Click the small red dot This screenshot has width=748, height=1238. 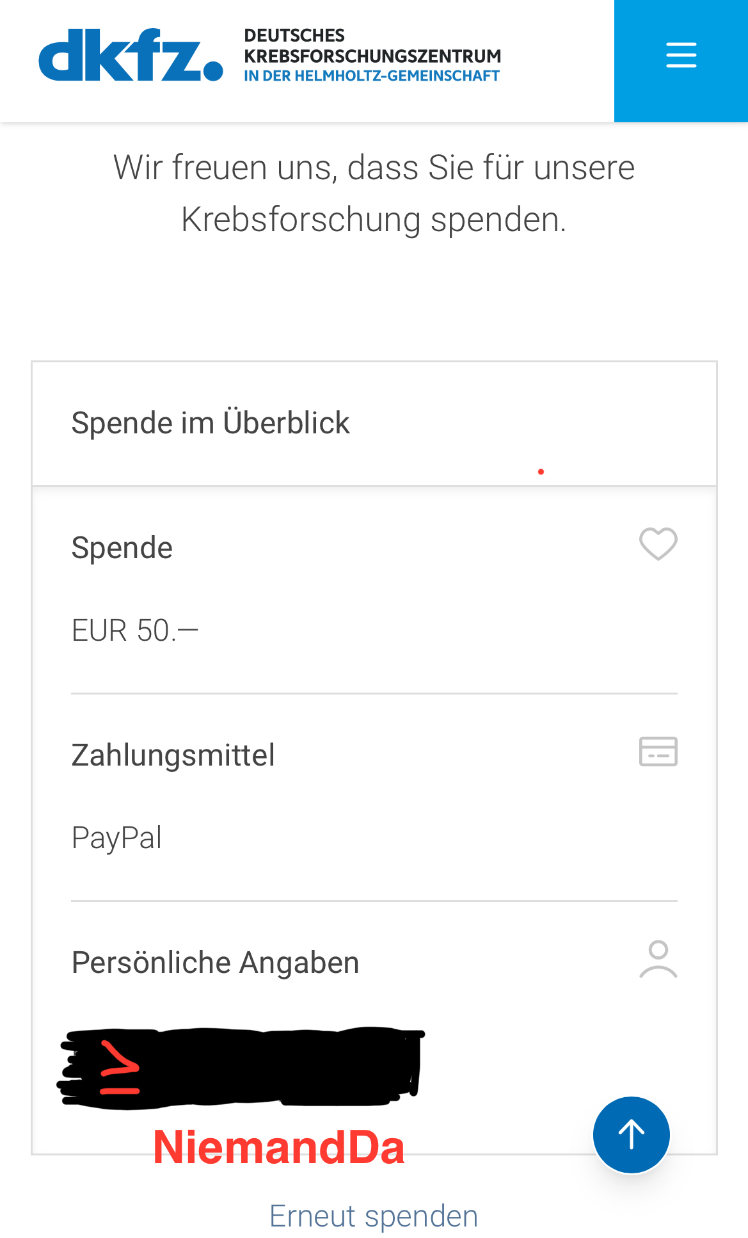[x=541, y=472]
